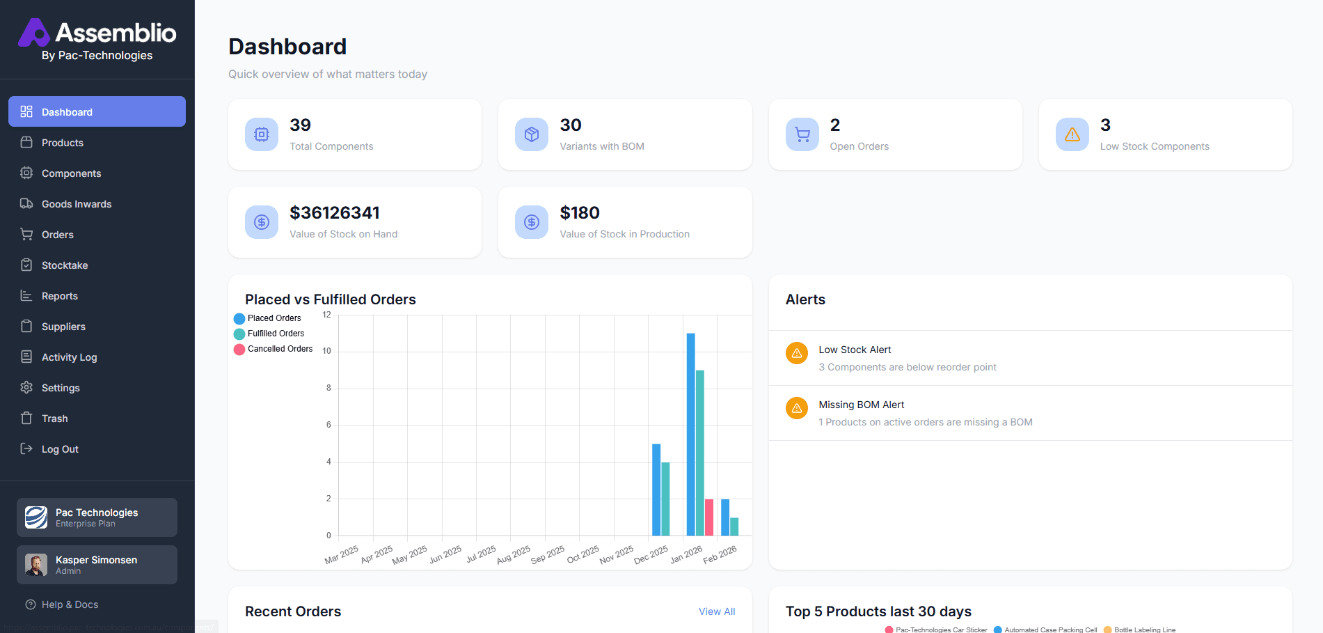Select the 2 Open Orders value
1323x633 pixels.
[x=835, y=125]
